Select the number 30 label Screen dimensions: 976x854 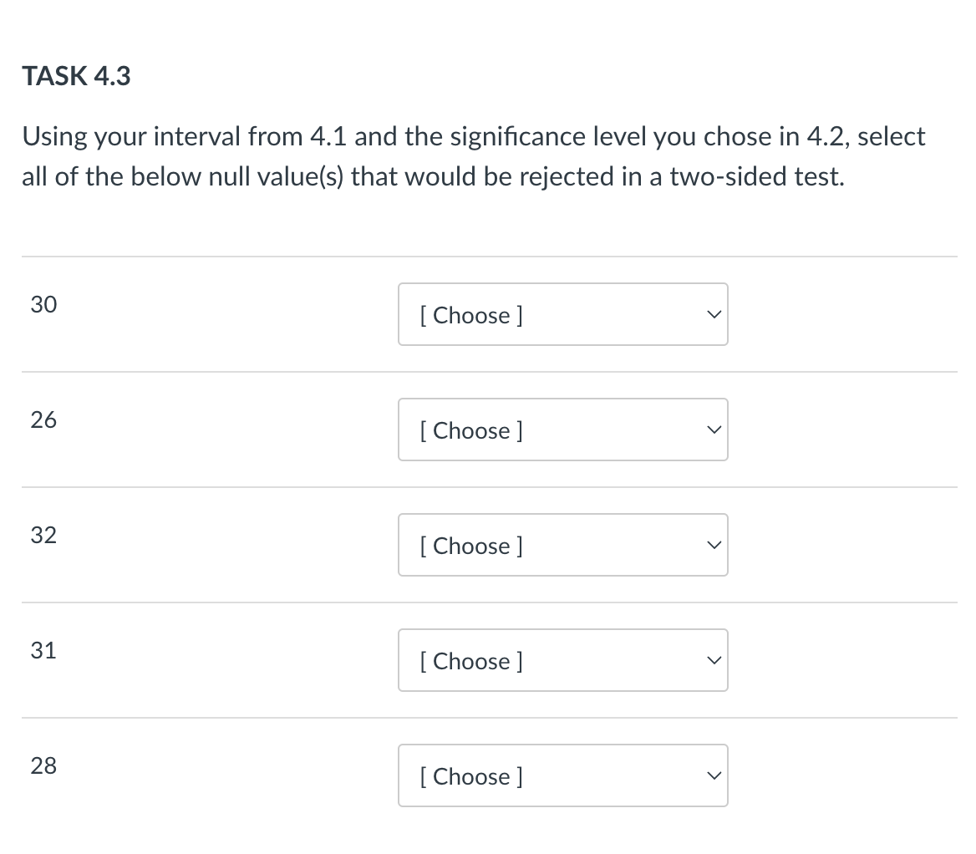pos(44,304)
